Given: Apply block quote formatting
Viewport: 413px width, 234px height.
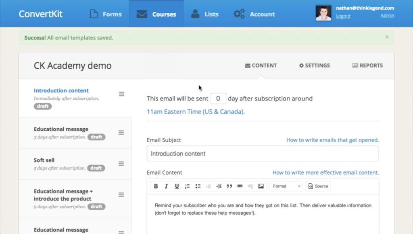Looking at the screenshot, I should coord(229,186).
